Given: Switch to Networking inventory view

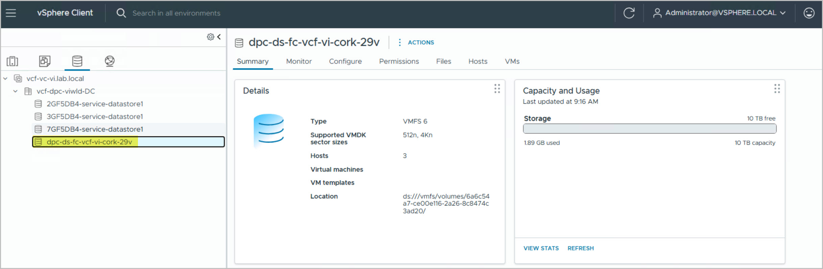Looking at the screenshot, I should click(110, 61).
